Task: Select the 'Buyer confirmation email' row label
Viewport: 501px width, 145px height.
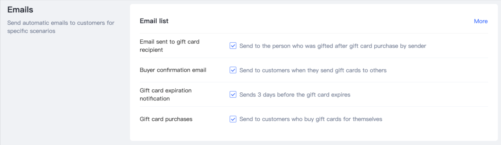Action: pyautogui.click(x=173, y=70)
